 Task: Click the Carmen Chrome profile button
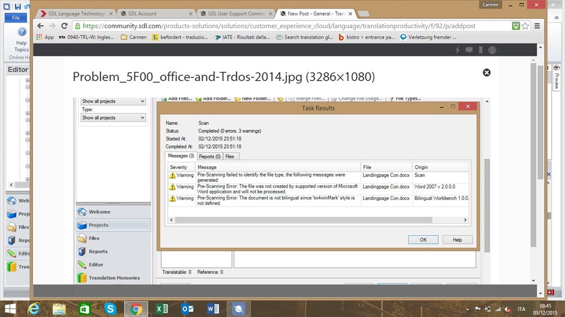(490, 5)
